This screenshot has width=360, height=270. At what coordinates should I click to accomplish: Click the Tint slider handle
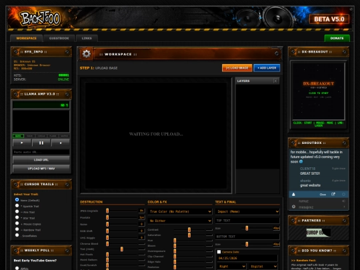122,249
